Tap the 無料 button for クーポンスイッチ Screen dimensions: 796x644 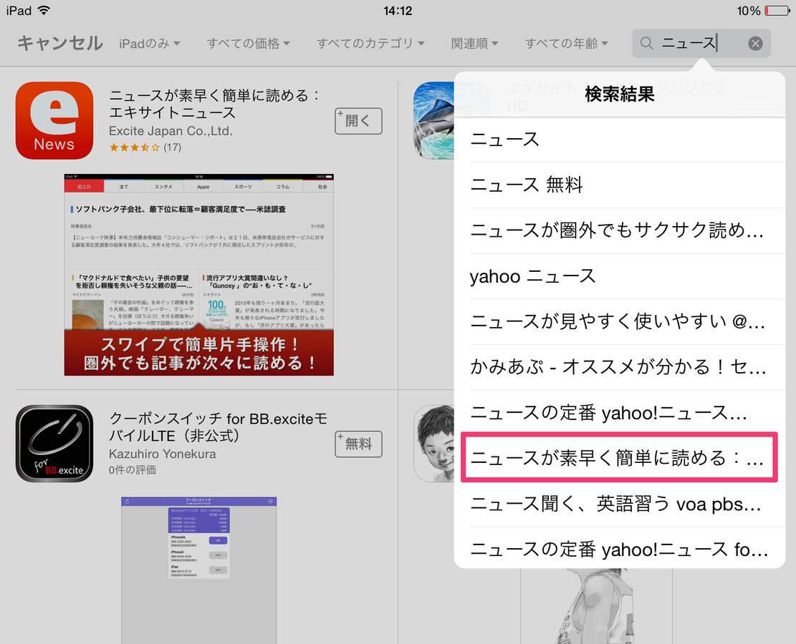click(x=358, y=444)
